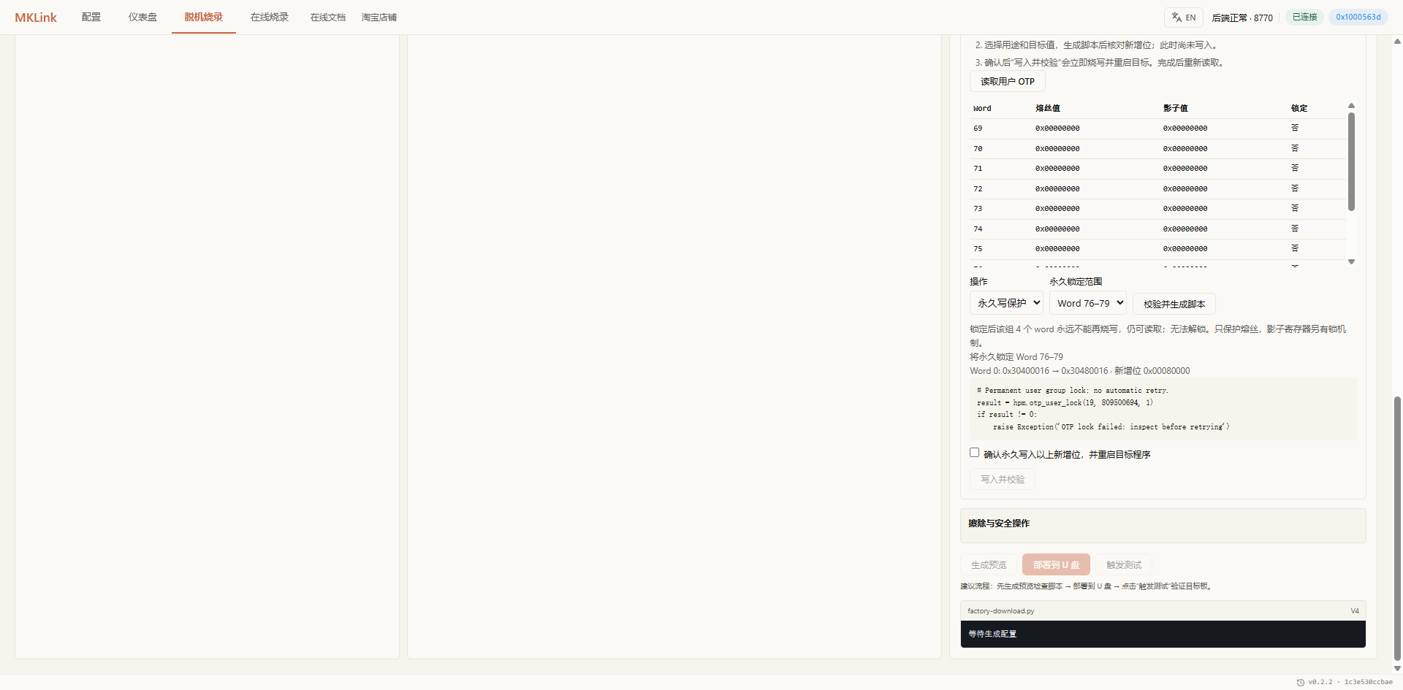Click the 后端正常 · 8770 status text
The width and height of the screenshot is (1403, 690).
(x=1242, y=18)
